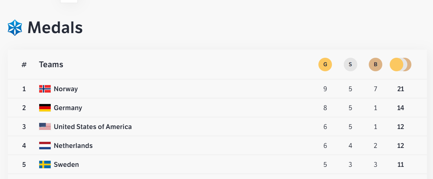Open the Netherlands team link
The image size is (433, 179).
click(x=73, y=146)
